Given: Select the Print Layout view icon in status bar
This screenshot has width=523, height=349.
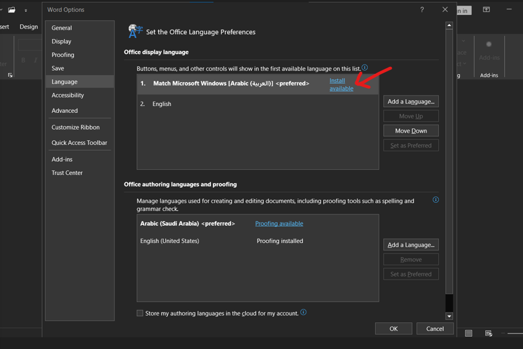Looking at the screenshot, I should [x=469, y=334].
